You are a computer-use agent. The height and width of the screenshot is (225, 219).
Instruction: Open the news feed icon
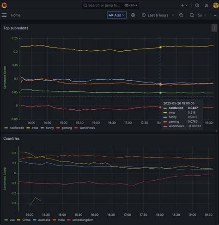(x=207, y=6)
